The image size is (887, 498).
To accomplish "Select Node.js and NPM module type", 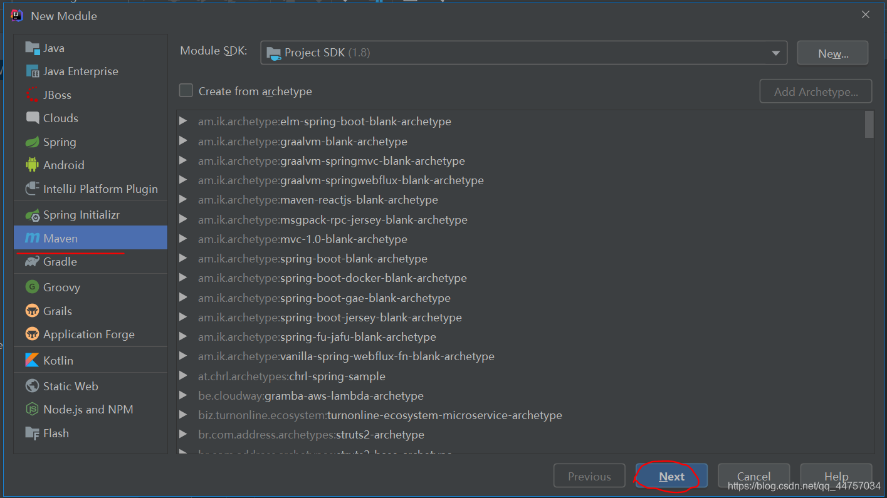I will point(90,410).
